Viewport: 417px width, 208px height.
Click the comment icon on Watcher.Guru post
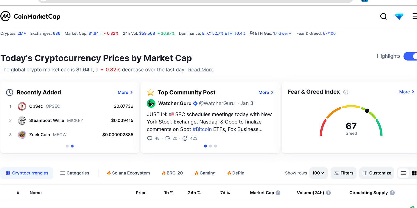(150, 138)
